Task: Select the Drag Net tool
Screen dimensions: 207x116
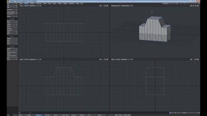Action: pos(12,30)
